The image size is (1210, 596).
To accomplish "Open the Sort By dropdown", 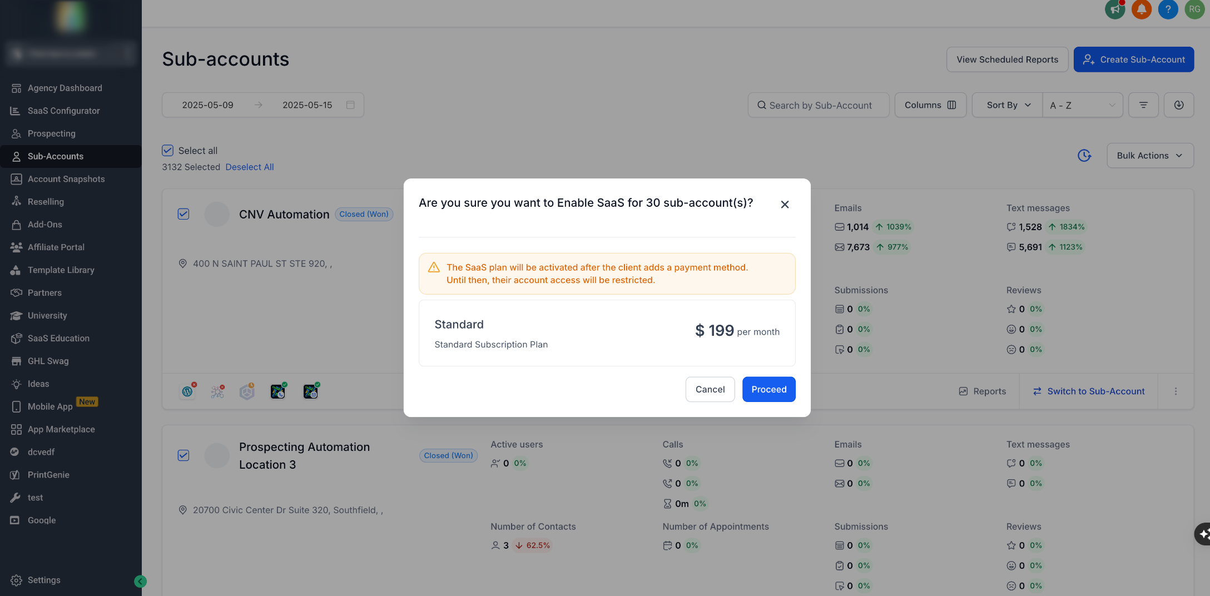I will [x=1008, y=105].
